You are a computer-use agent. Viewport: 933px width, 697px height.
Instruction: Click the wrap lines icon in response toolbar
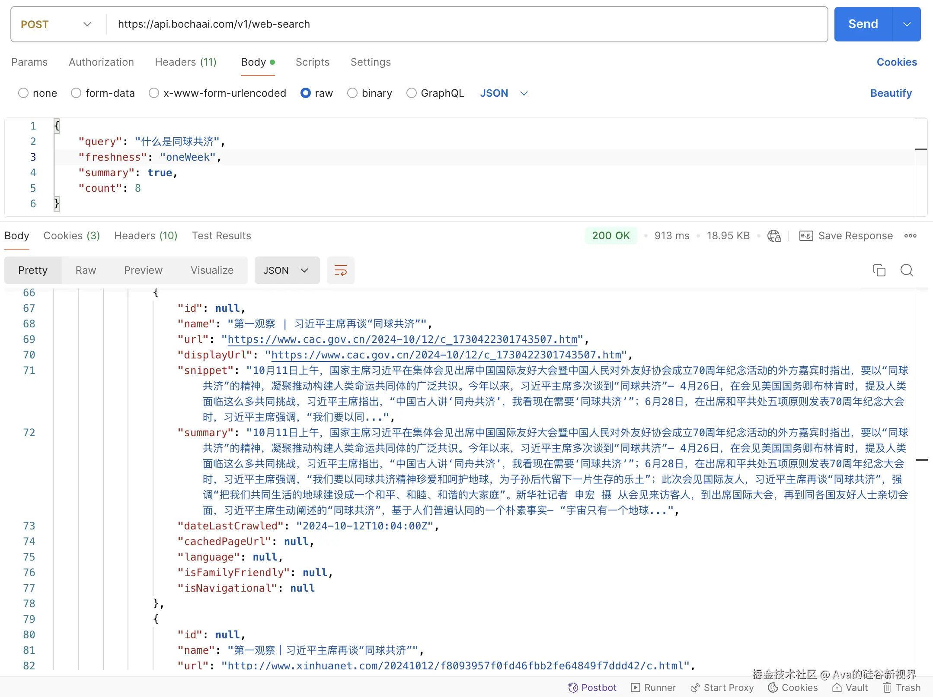click(340, 270)
